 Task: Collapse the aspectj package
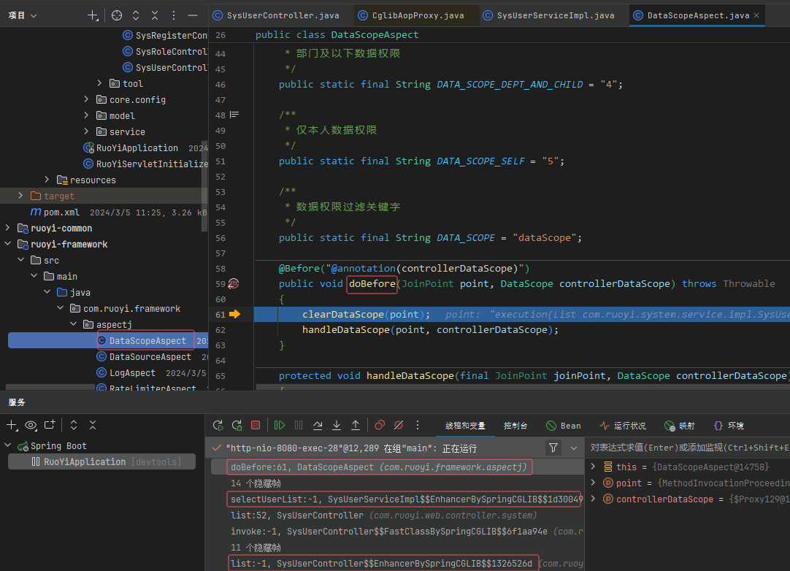click(73, 324)
